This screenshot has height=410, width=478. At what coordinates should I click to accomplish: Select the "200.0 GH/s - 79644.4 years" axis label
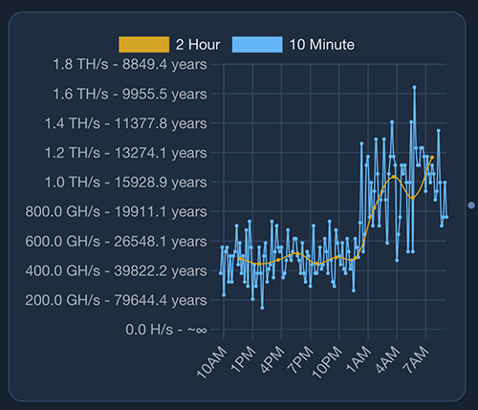(x=117, y=300)
